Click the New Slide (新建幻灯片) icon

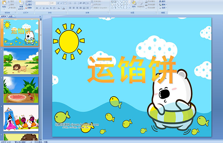point(21,3)
